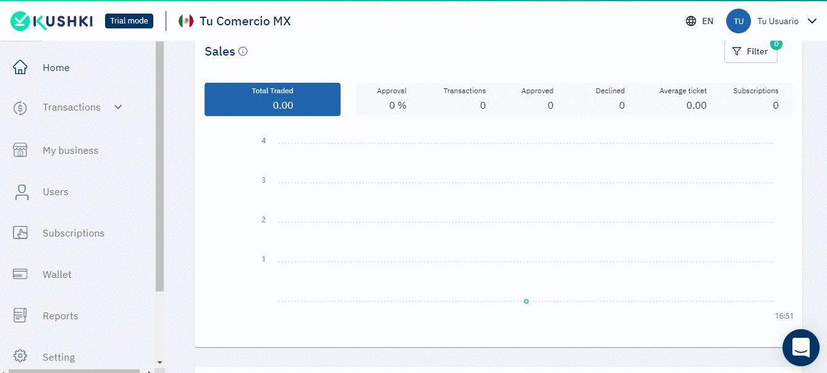Open Setting section
Viewport: 827px width, 373px height.
pyautogui.click(x=59, y=358)
